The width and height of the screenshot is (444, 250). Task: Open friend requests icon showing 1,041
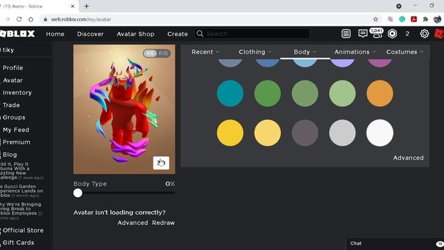coord(377,33)
